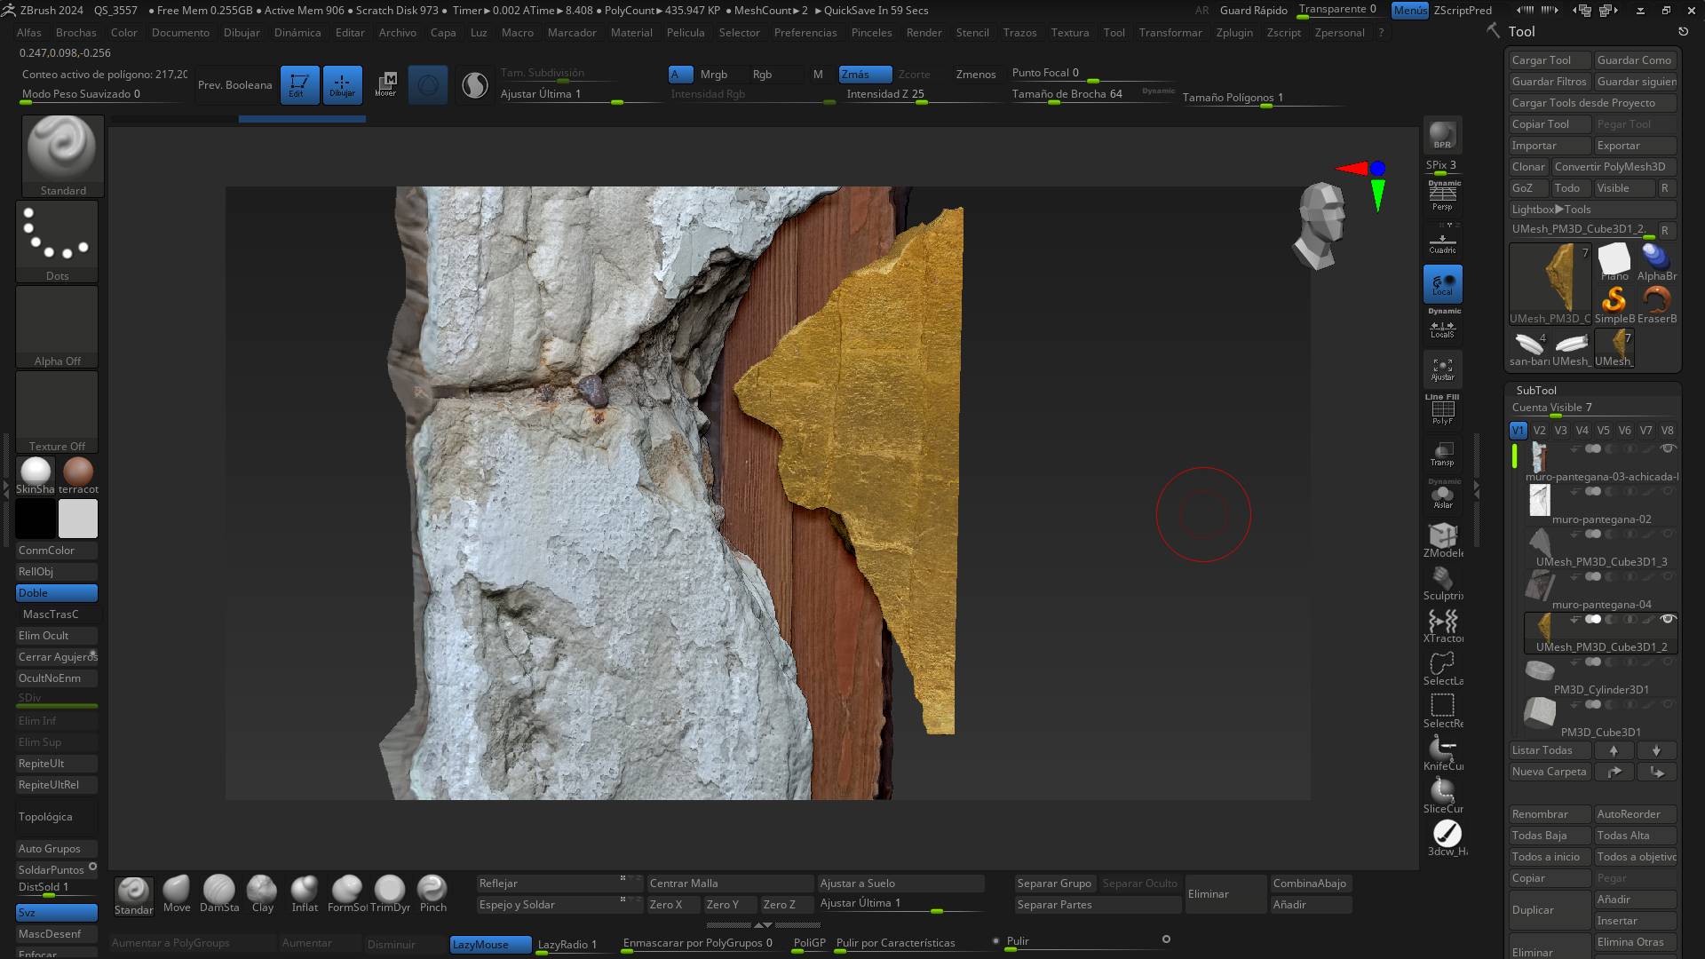
Task: Select the terracot material sphere
Action: [78, 472]
